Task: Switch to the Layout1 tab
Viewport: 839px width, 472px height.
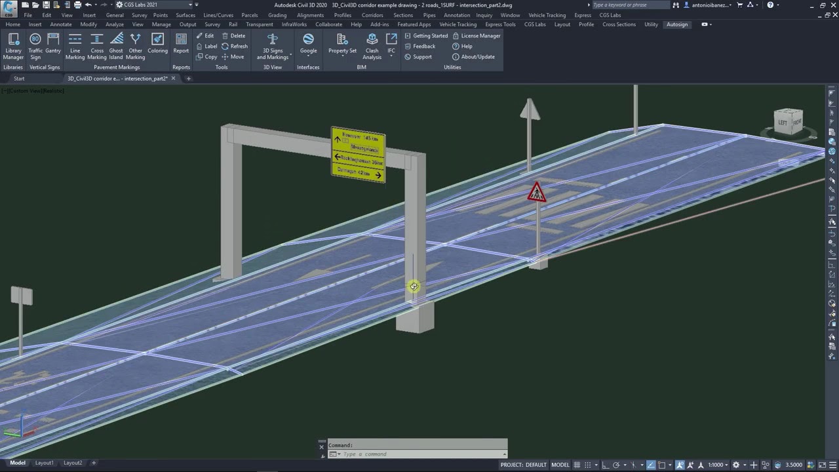Action: coord(44,463)
